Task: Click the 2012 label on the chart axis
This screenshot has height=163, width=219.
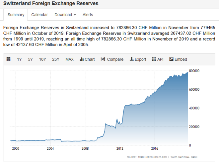Action: click(x=120, y=148)
